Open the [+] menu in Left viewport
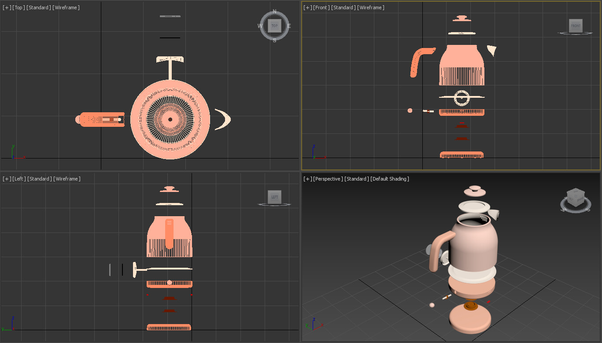The height and width of the screenshot is (343, 602). pyautogui.click(x=7, y=179)
